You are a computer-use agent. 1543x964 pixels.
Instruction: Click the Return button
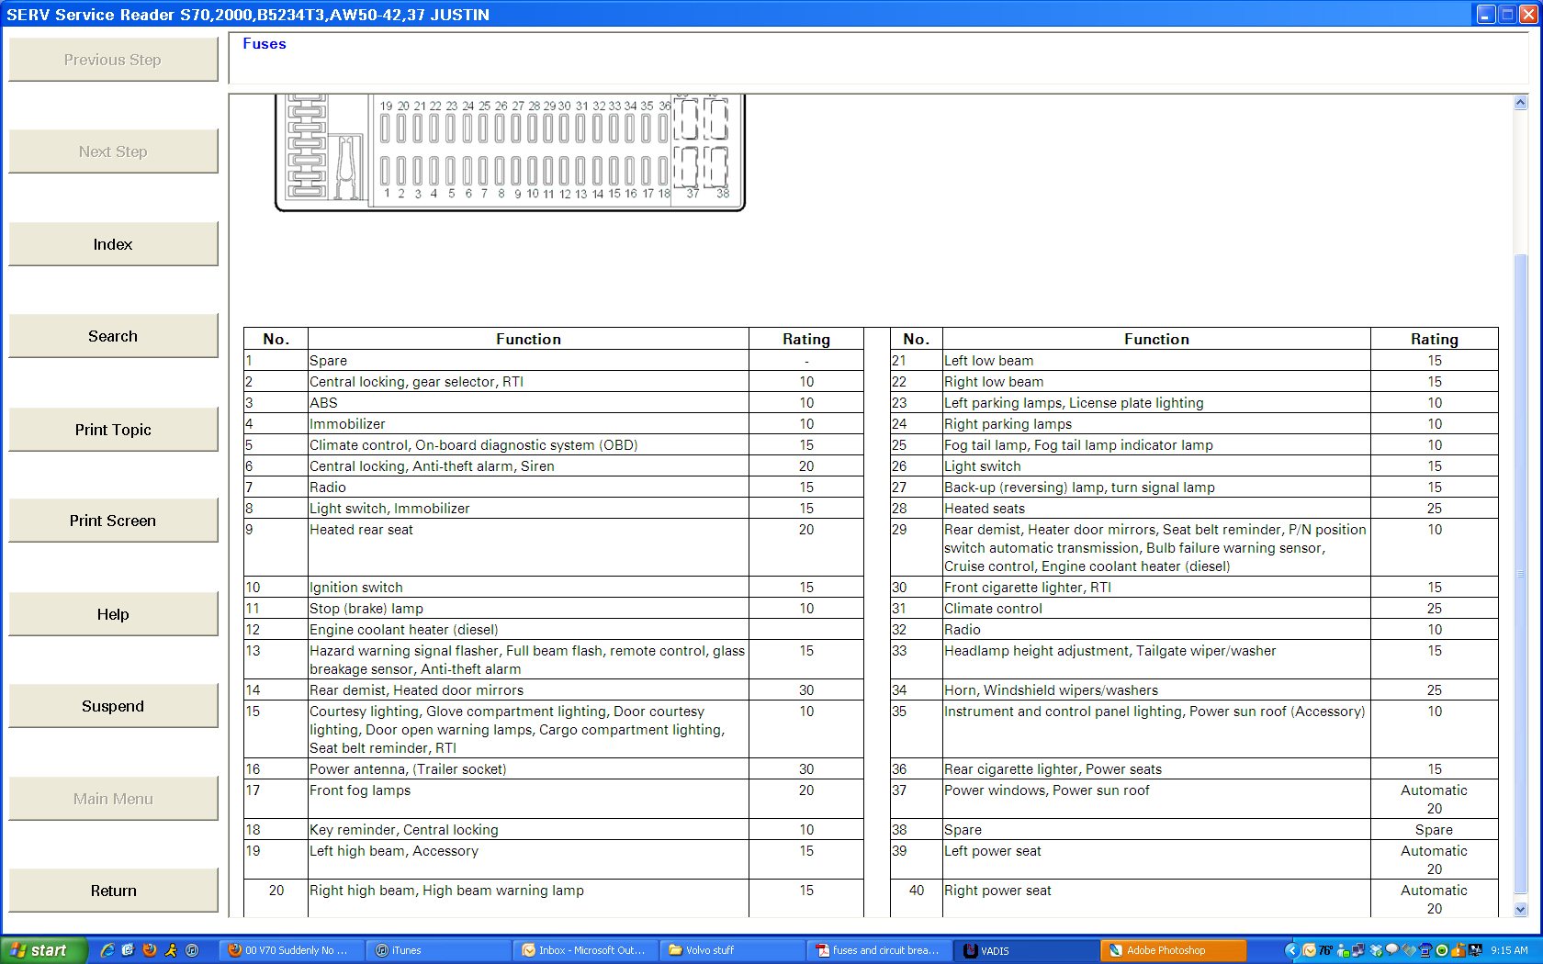(x=113, y=891)
